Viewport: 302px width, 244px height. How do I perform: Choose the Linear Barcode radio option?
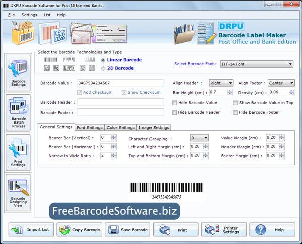point(103,60)
